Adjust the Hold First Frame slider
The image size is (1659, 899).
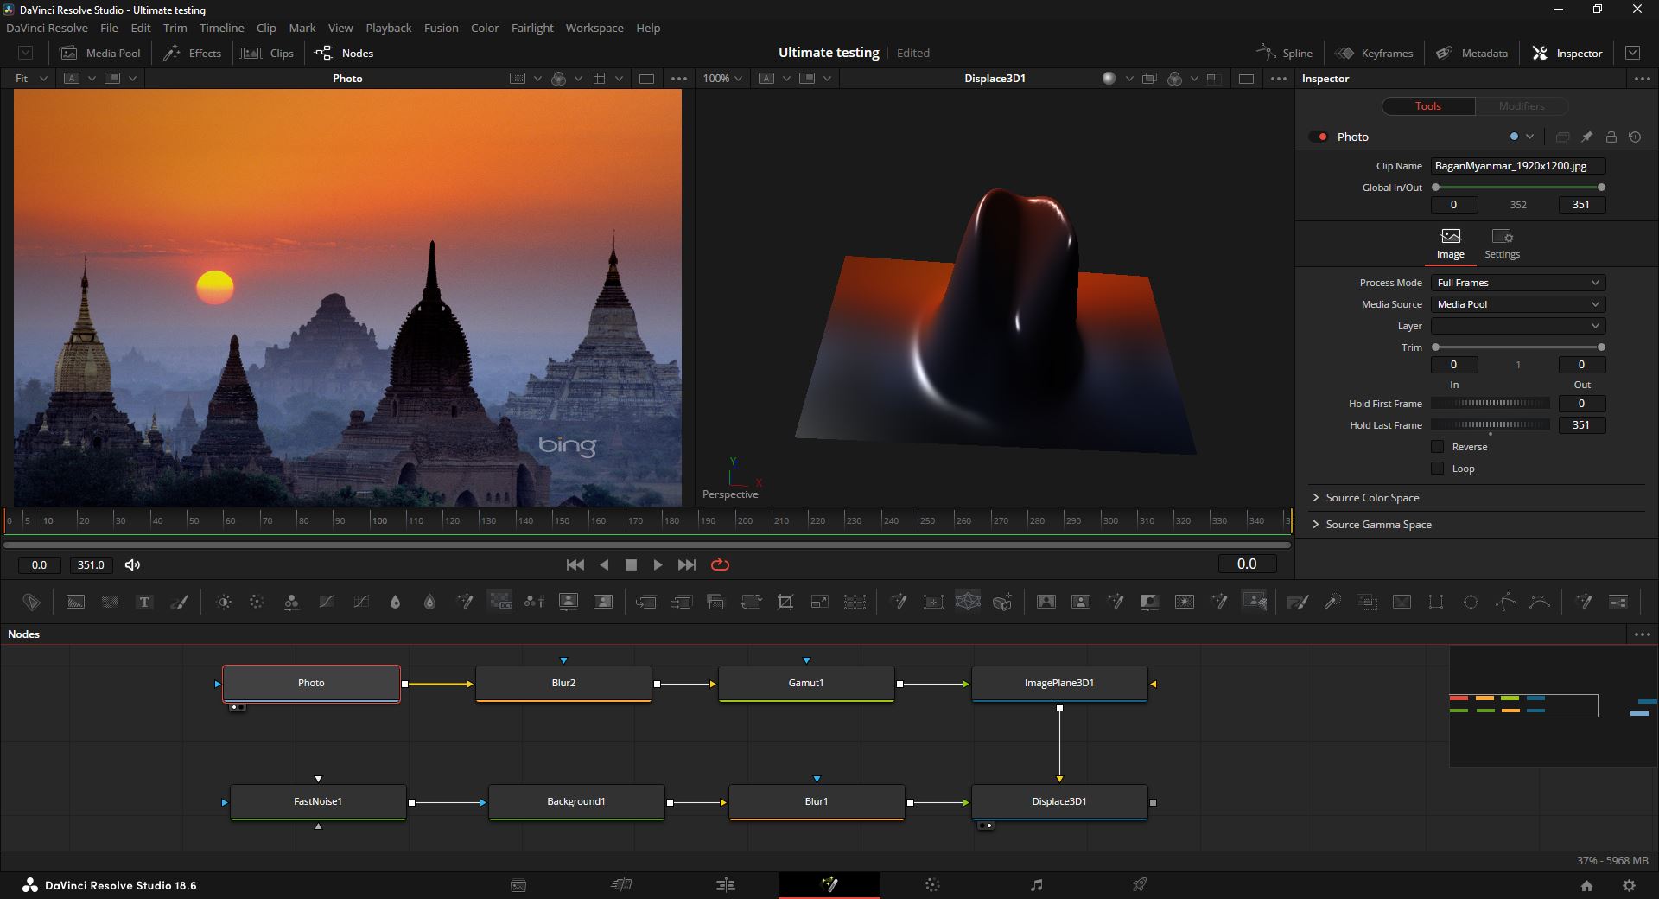pos(1491,404)
